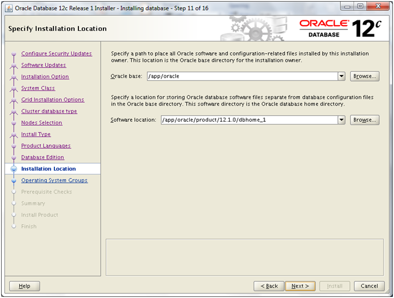Open the Product Languages step

coord(46,146)
